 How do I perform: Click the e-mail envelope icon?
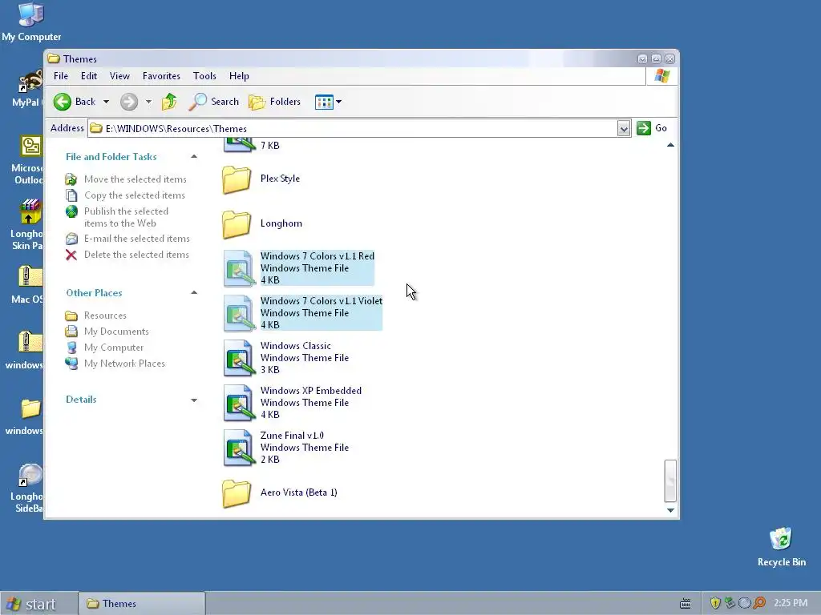pos(71,239)
